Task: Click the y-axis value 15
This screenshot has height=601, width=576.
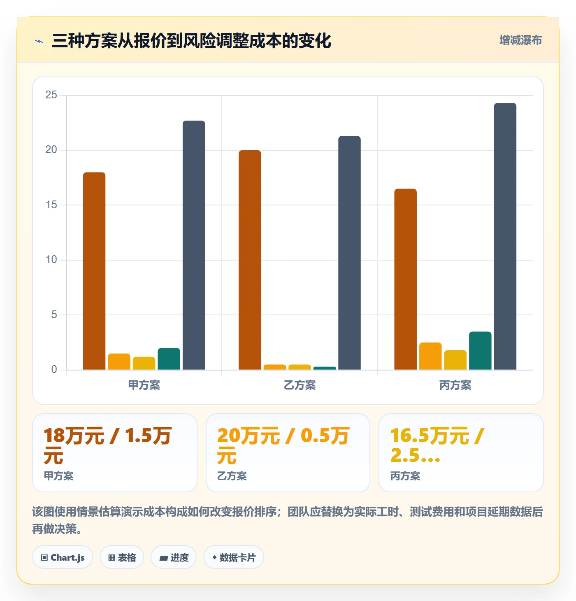Action: [x=51, y=205]
